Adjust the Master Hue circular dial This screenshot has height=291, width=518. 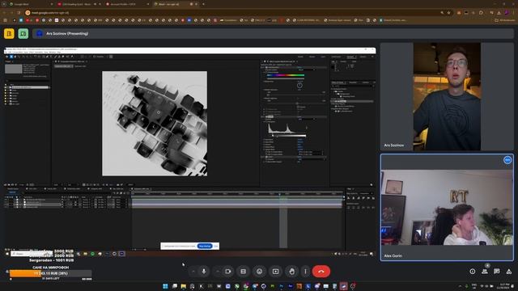pos(299,85)
